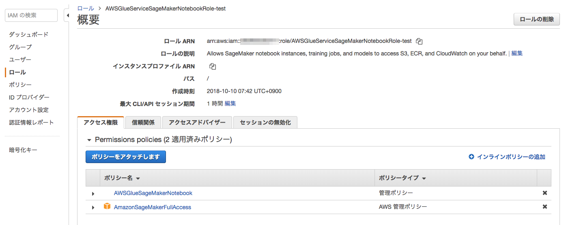
Task: Select ロール in sidebar
Action: coord(17,72)
